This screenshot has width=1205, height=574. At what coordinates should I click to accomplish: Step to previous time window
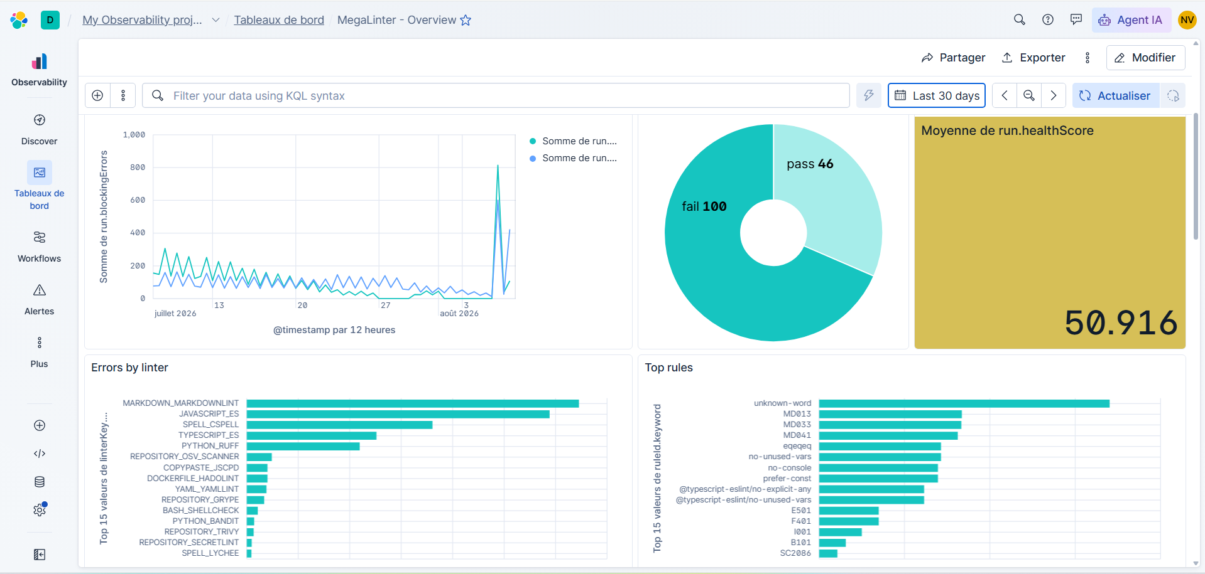[1005, 95]
